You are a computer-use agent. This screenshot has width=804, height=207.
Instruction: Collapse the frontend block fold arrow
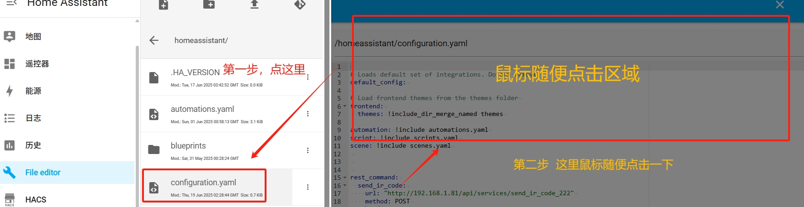tap(345, 106)
